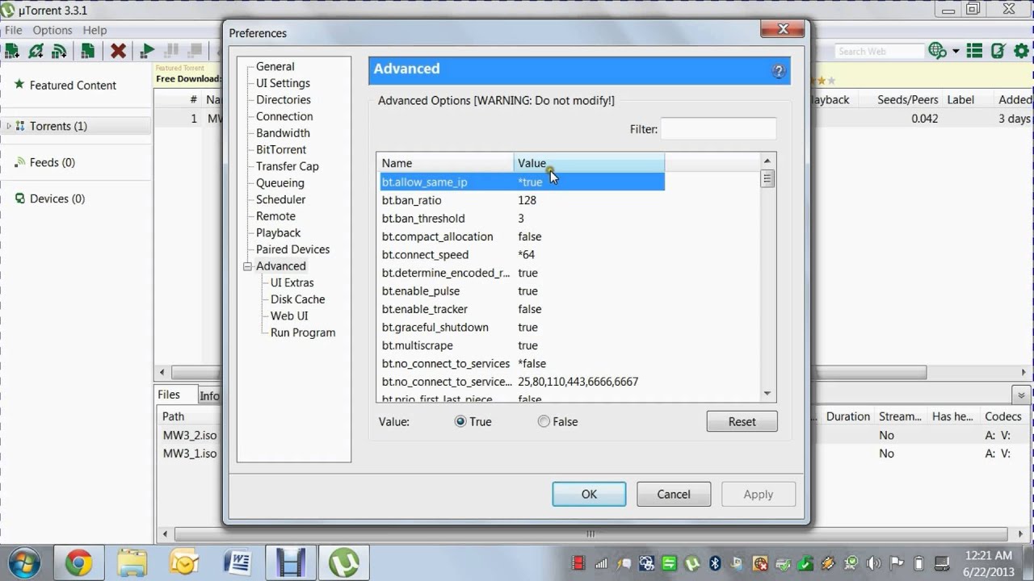The image size is (1034, 581).
Task: Click the Add RSS Feed icon
Action: coord(59,51)
